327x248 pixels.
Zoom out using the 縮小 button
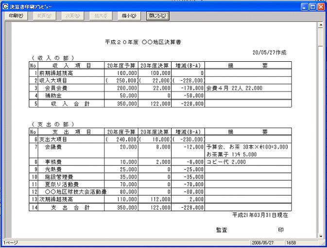(x=129, y=16)
